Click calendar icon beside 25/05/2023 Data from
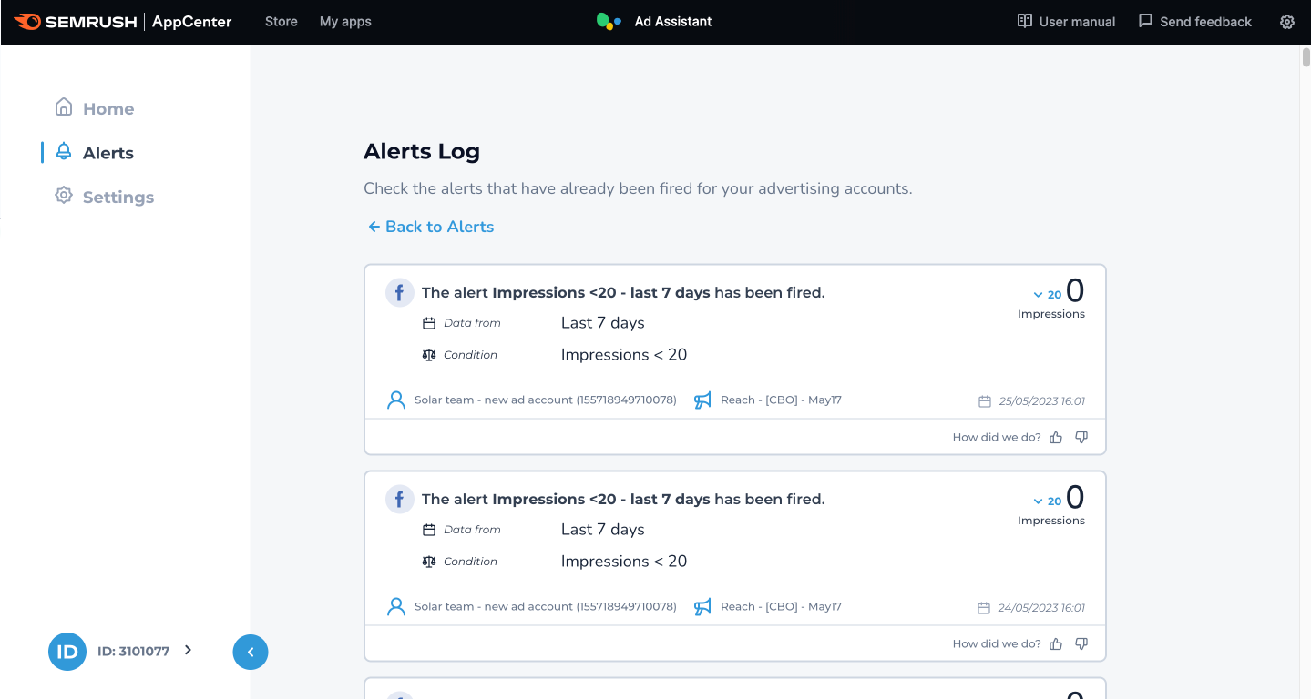Image resolution: width=1311 pixels, height=699 pixels. pos(429,323)
